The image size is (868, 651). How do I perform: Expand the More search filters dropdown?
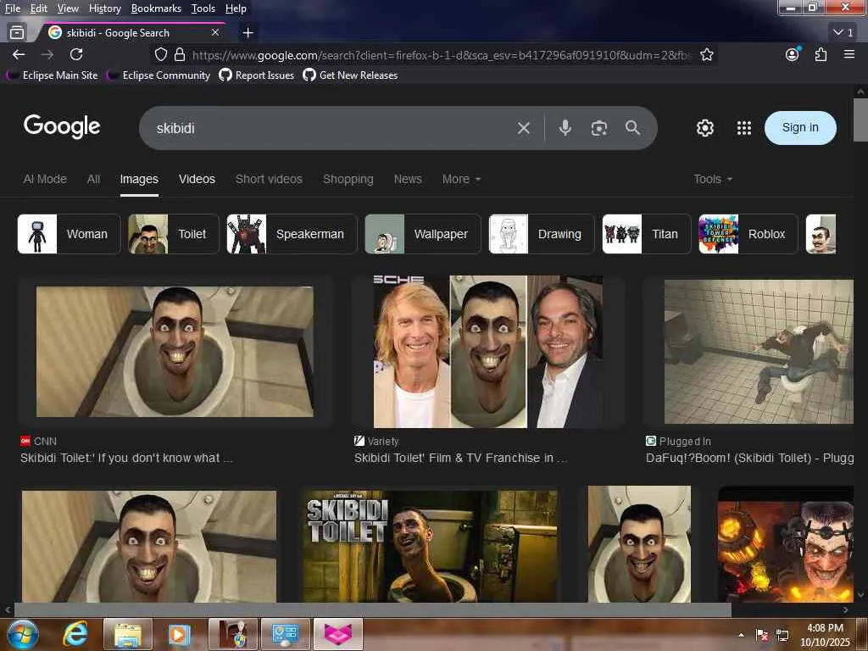(x=461, y=179)
